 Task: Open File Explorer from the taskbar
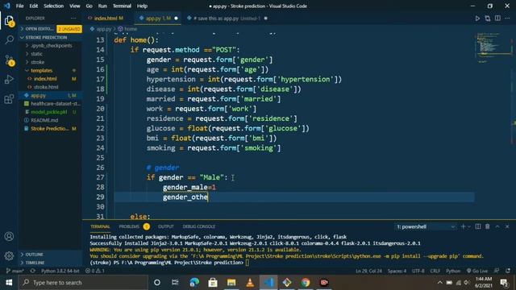(231, 283)
